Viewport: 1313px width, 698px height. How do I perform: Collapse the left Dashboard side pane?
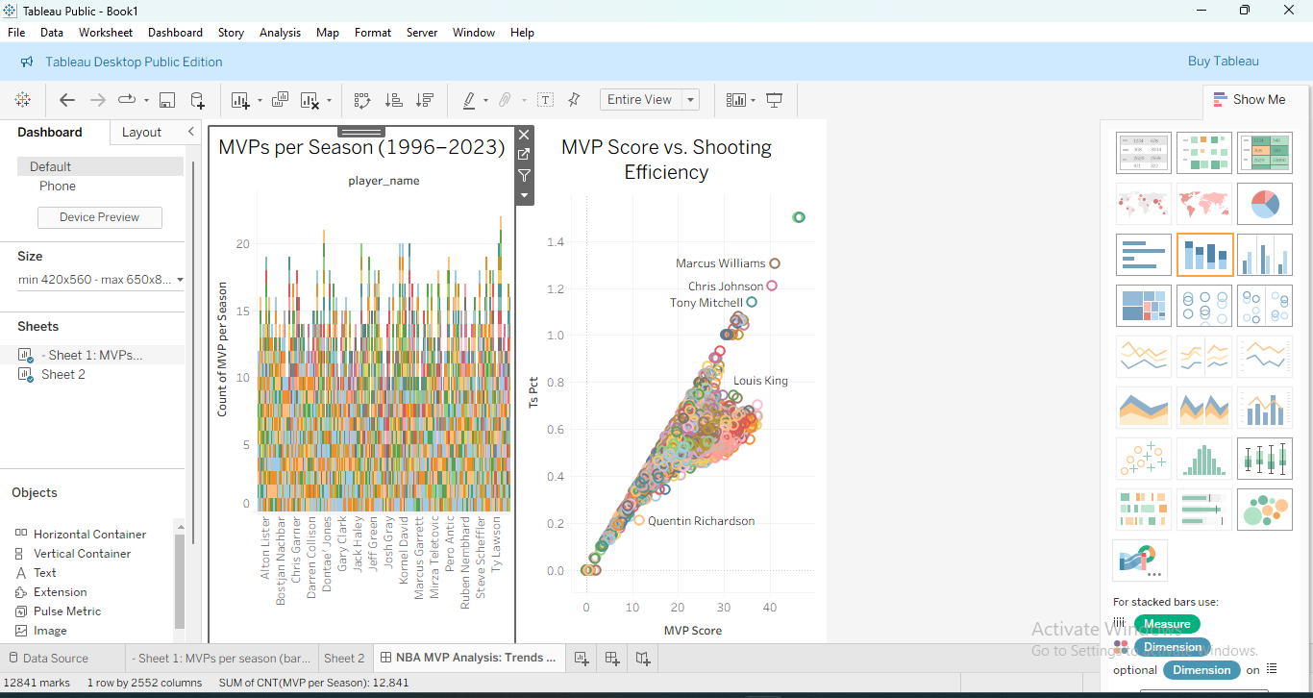pos(191,132)
